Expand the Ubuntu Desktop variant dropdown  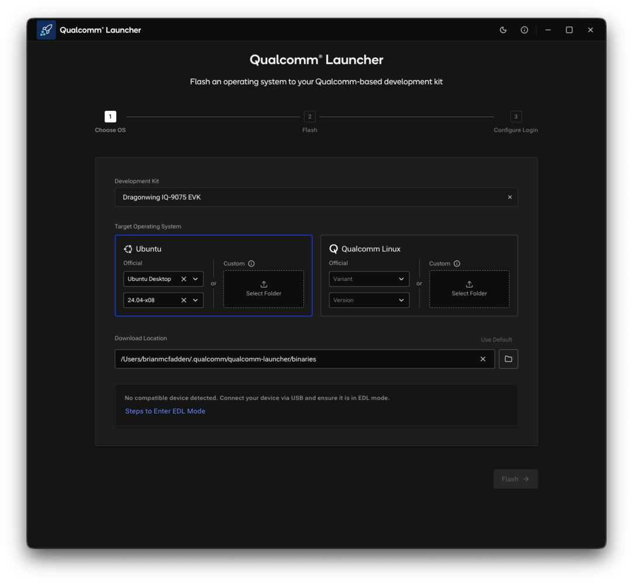pyautogui.click(x=195, y=279)
